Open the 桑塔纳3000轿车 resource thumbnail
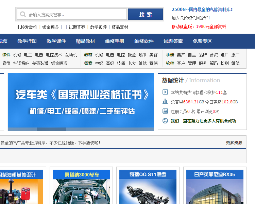Image resolution: width=255 pixels, height=204 pixels. (x=81, y=187)
